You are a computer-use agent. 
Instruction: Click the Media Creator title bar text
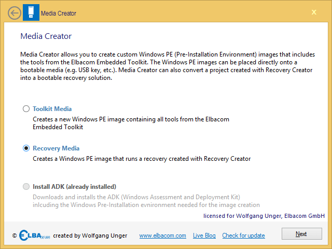point(59,13)
